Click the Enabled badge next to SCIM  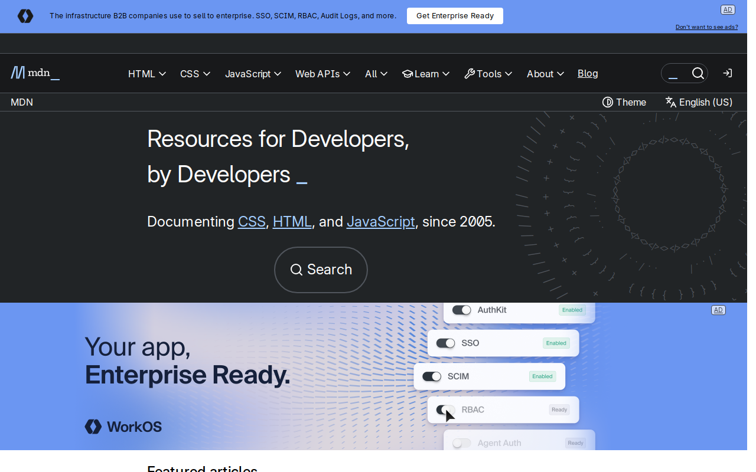click(x=542, y=376)
